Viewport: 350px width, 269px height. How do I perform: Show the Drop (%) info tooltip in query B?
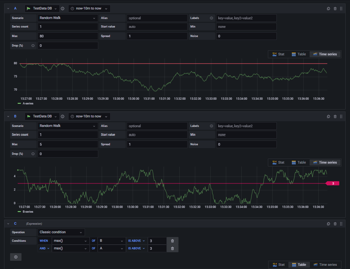(x=33, y=154)
